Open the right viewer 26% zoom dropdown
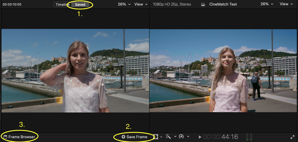Image resolution: width=298 pixels, height=142 pixels. click(x=267, y=4)
